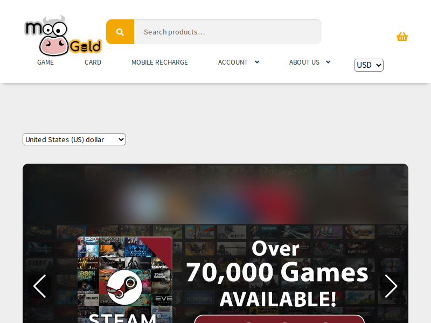Open the CARD menu item
Image resolution: width=431 pixels, height=323 pixels.
click(93, 62)
